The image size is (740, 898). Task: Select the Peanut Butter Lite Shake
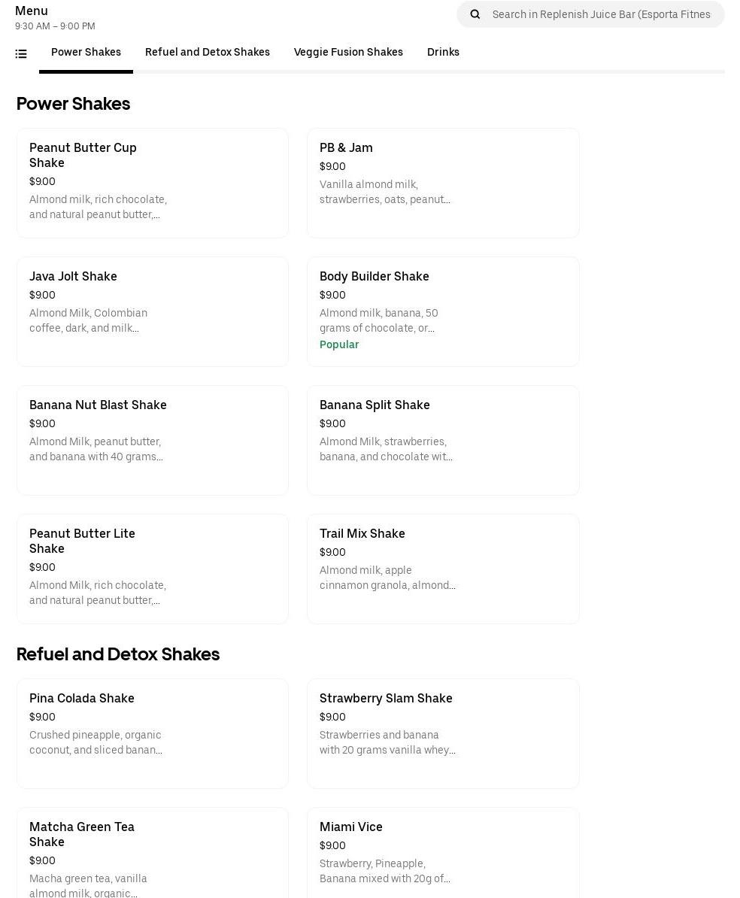[153, 569]
